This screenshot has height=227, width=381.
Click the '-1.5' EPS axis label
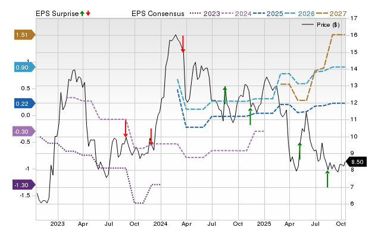(25, 196)
